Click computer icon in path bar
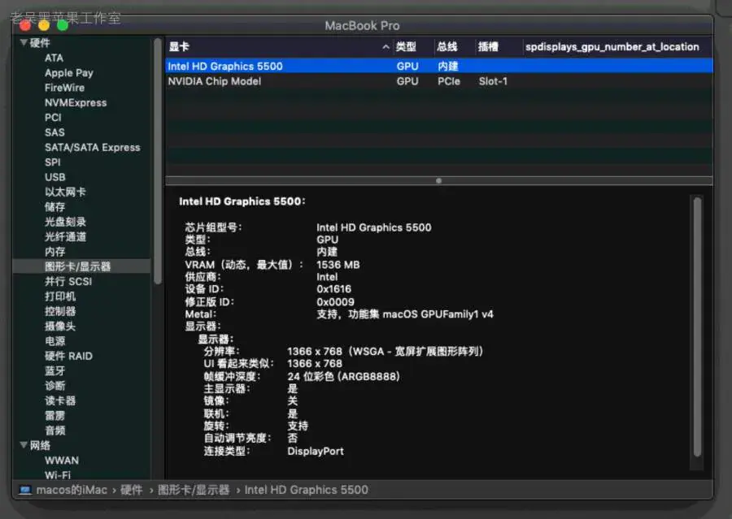Image resolution: width=732 pixels, height=519 pixels. pyautogui.click(x=25, y=490)
